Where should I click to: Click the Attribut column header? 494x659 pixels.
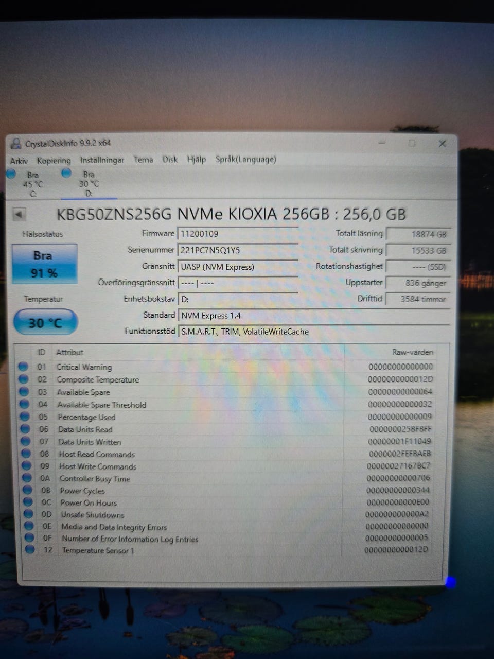(x=69, y=353)
